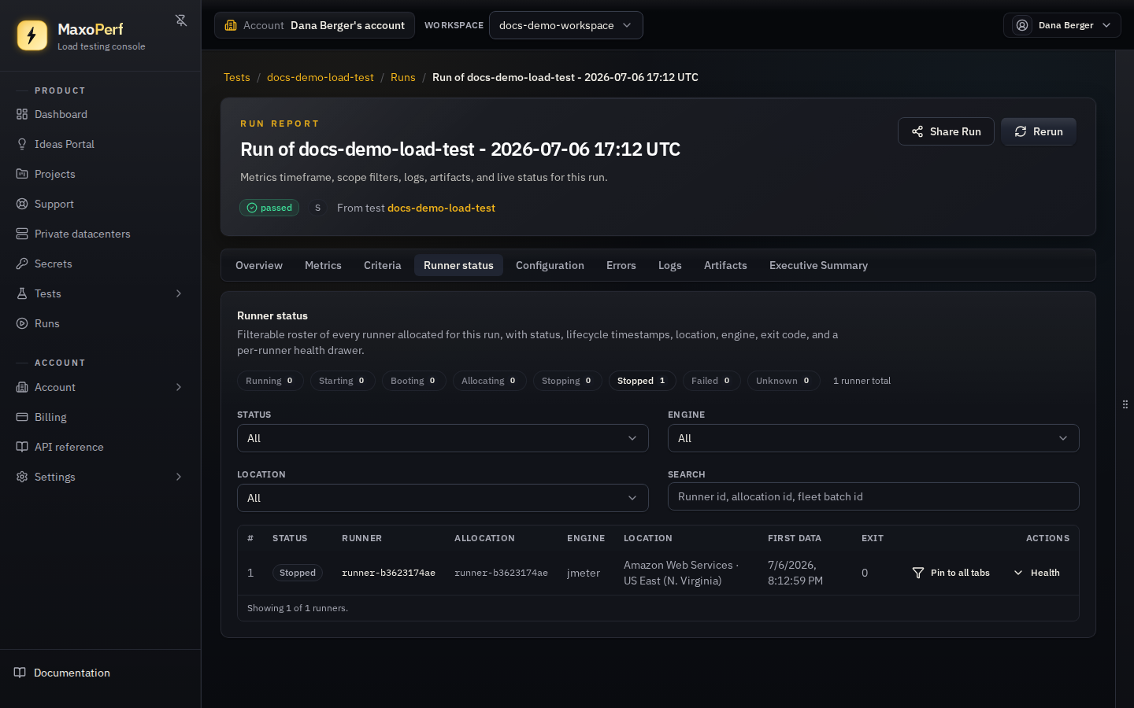Image resolution: width=1134 pixels, height=708 pixels.
Task: Toggle the Booting 0 filter chip
Action: click(x=413, y=381)
